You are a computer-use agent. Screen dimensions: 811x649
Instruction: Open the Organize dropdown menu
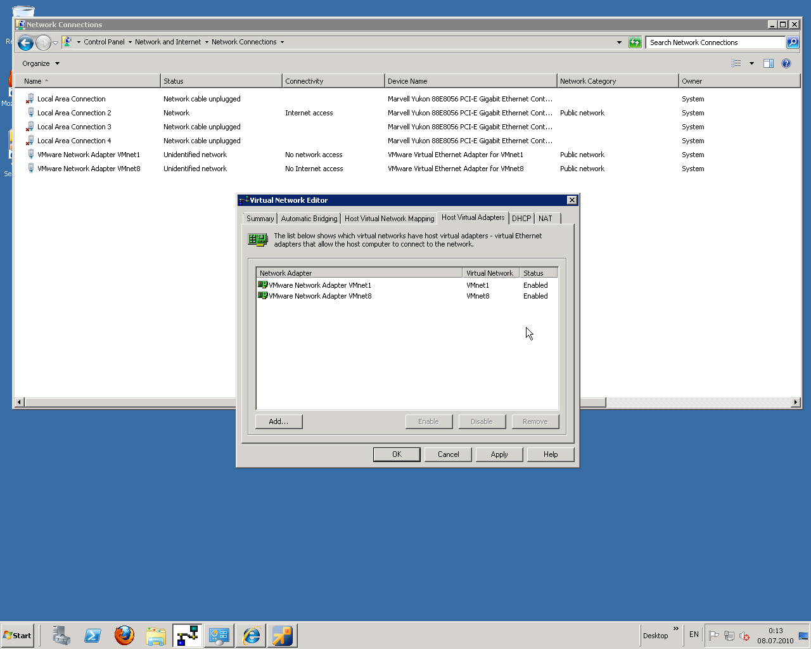41,63
